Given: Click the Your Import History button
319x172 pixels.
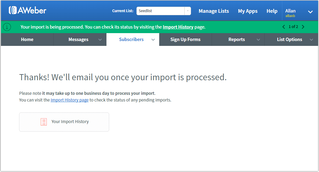Looking at the screenshot, I should [x=64, y=122].
